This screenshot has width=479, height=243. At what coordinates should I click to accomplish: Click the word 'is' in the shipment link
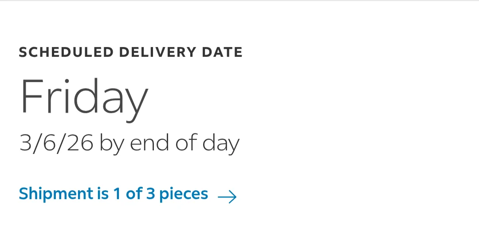coord(103,193)
